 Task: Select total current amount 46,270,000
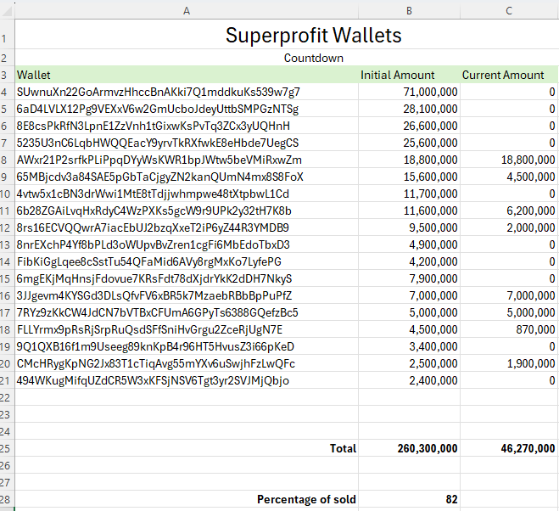pos(509,448)
